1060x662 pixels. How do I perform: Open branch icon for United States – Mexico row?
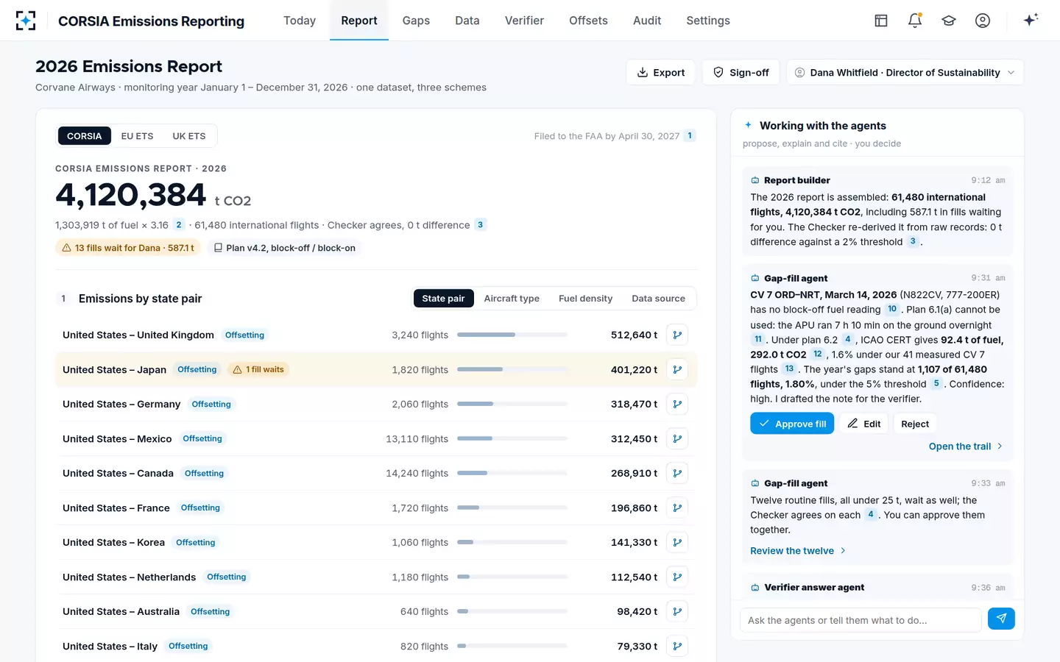[677, 439]
